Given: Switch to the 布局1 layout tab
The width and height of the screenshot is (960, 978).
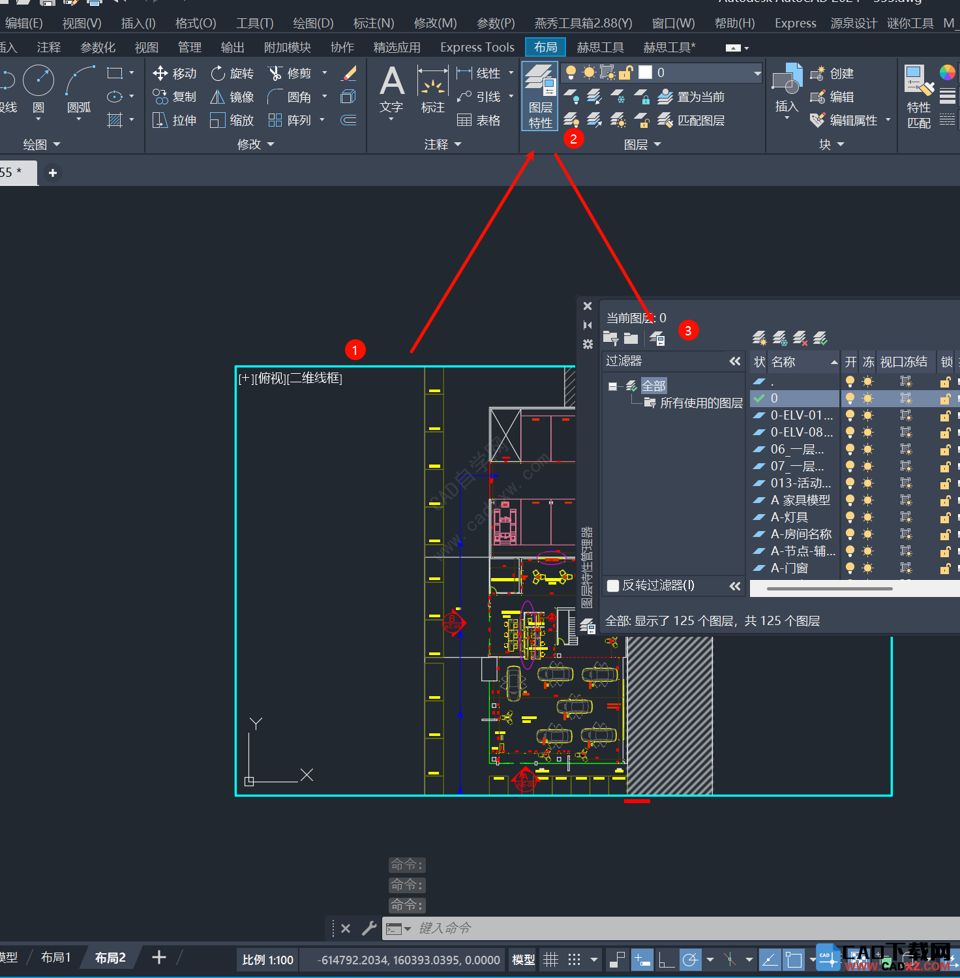Looking at the screenshot, I should [55, 957].
